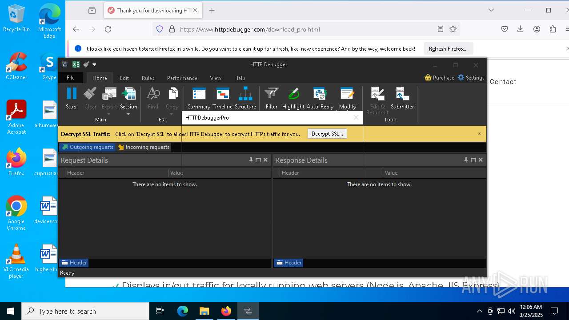Reload the Firefox page
Viewport: 569px width, 320px height.
click(108, 29)
